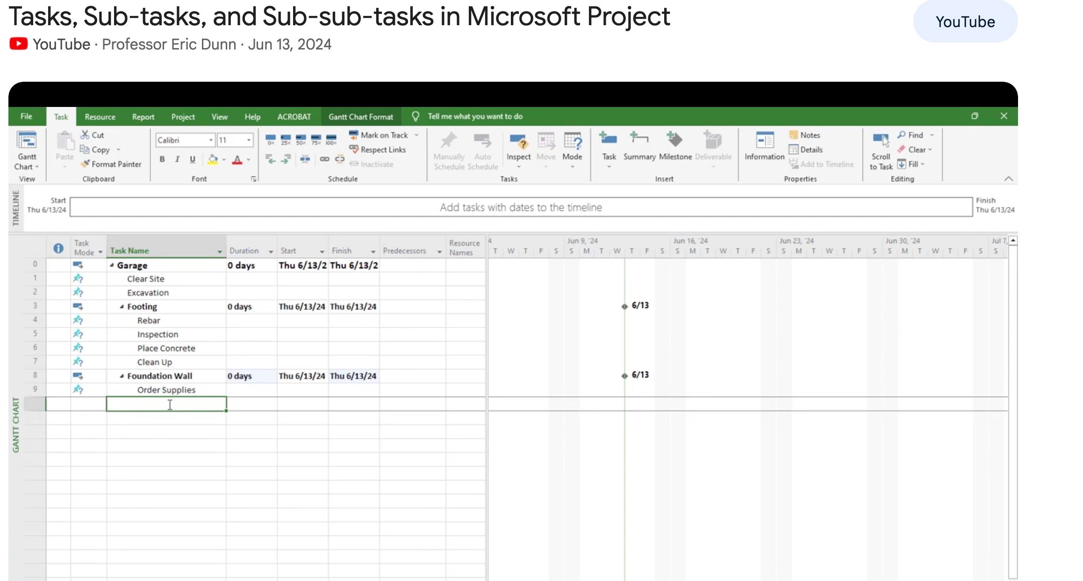
Task: Click the Copy icon in Clipboard
Action: tap(85, 149)
